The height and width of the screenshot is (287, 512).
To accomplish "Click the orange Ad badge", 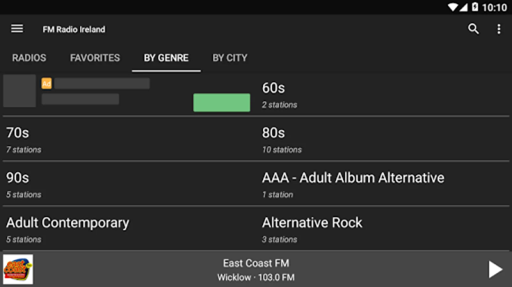I will click(x=47, y=84).
